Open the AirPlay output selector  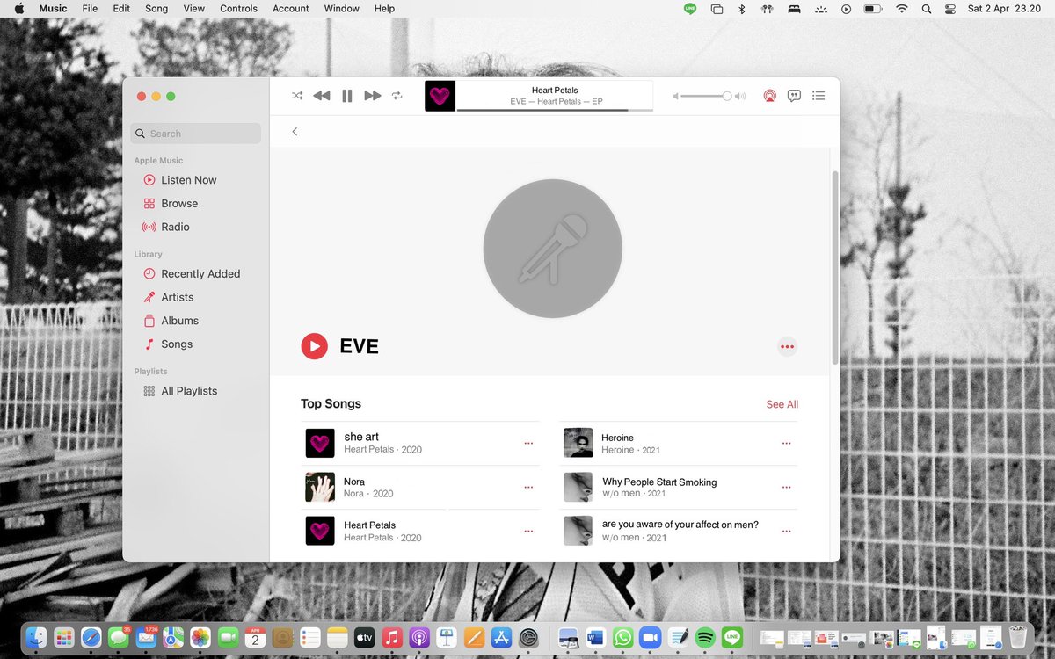[x=769, y=96]
